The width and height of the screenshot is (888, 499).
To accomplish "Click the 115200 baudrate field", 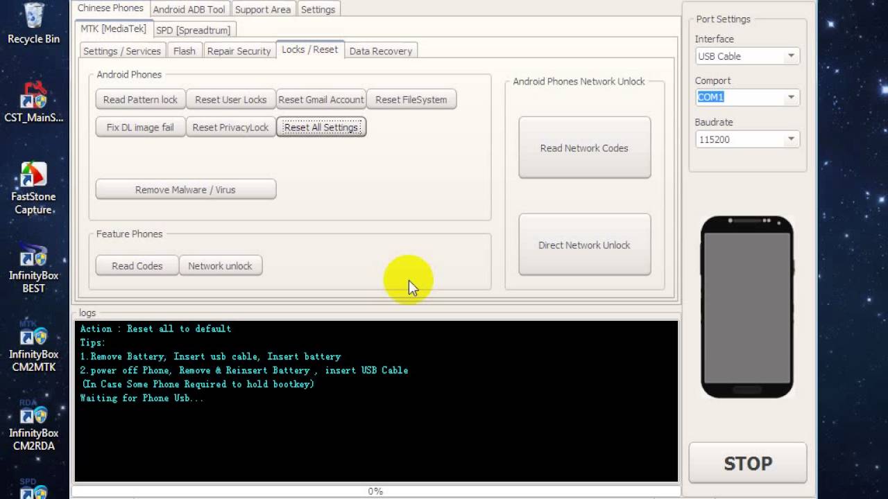I will click(x=740, y=139).
